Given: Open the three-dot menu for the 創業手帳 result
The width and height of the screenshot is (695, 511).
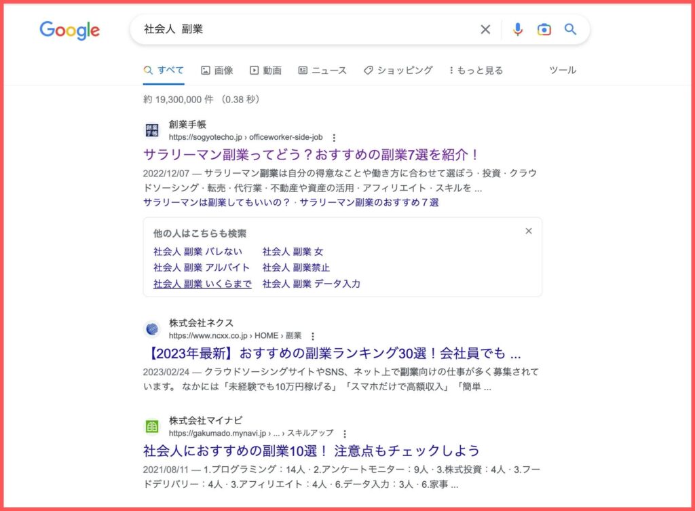Looking at the screenshot, I should pos(334,138).
